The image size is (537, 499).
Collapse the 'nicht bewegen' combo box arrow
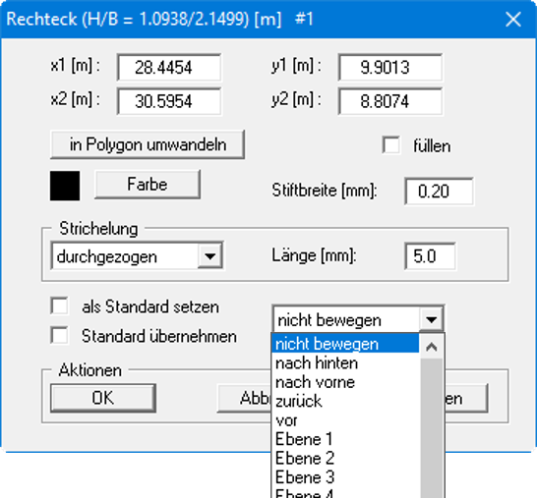[431, 320]
